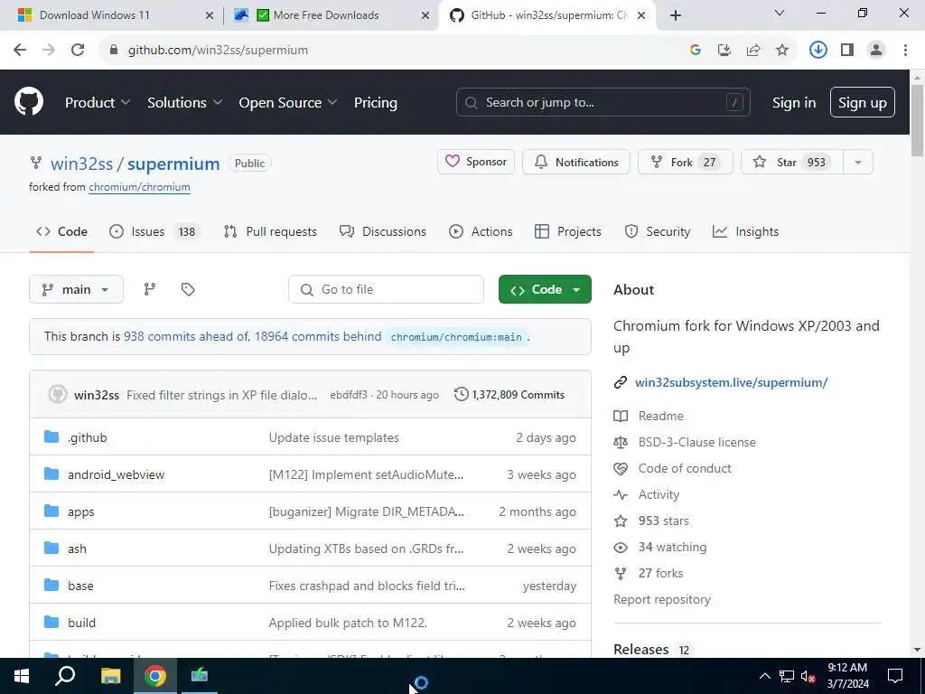The image size is (925, 694).
Task: Open Chrome downloads icon
Action: pos(818,51)
